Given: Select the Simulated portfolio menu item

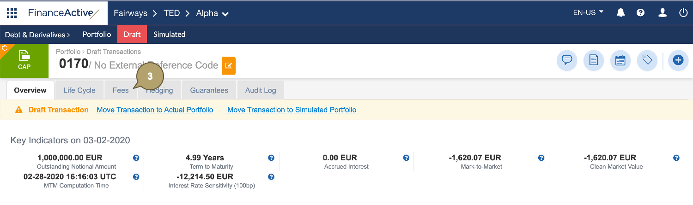Looking at the screenshot, I should tap(169, 35).
